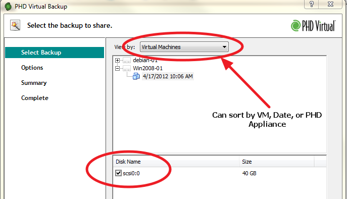Uncheck the scsi0:0 disk checkbox
This screenshot has height=199, width=347.
click(118, 173)
